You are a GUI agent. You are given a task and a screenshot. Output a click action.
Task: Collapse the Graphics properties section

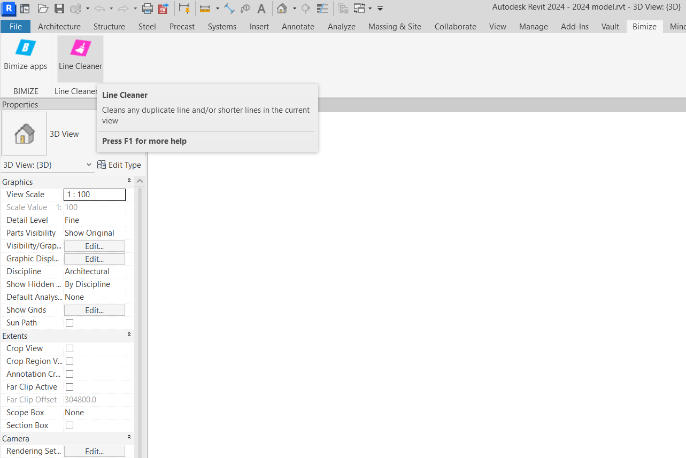tap(129, 181)
